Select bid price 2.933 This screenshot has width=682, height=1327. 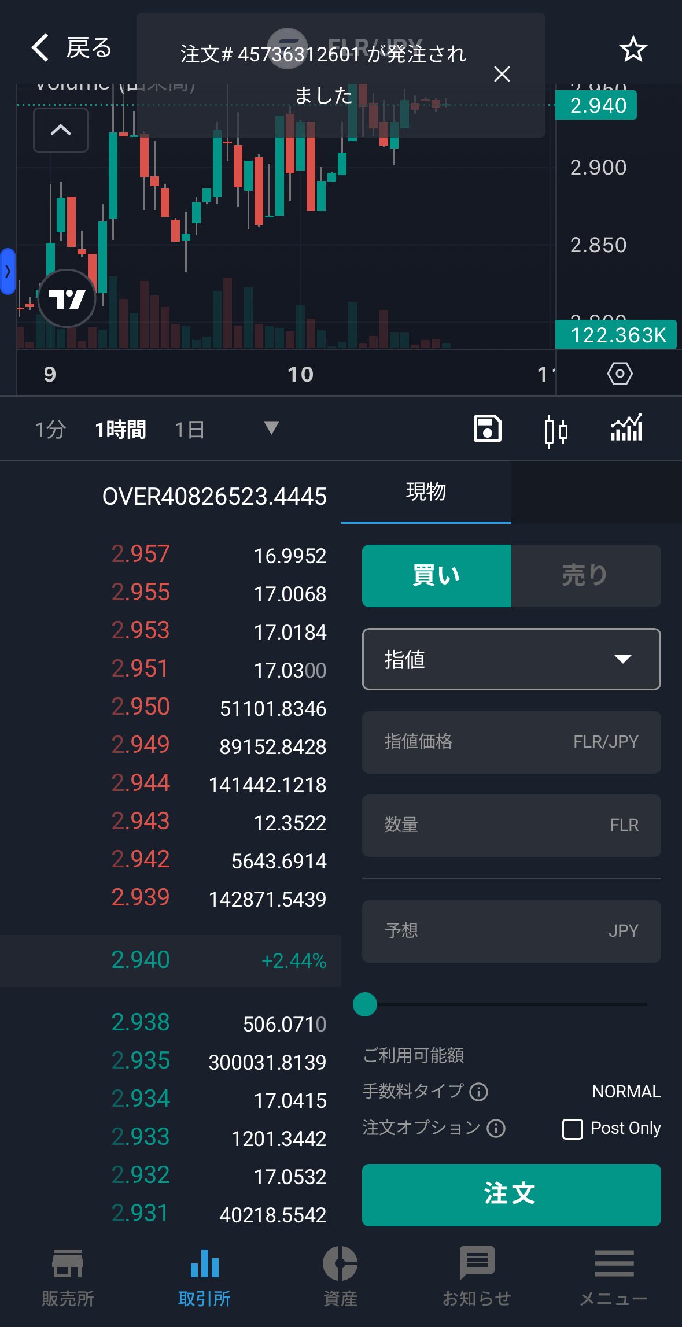pos(141,1137)
